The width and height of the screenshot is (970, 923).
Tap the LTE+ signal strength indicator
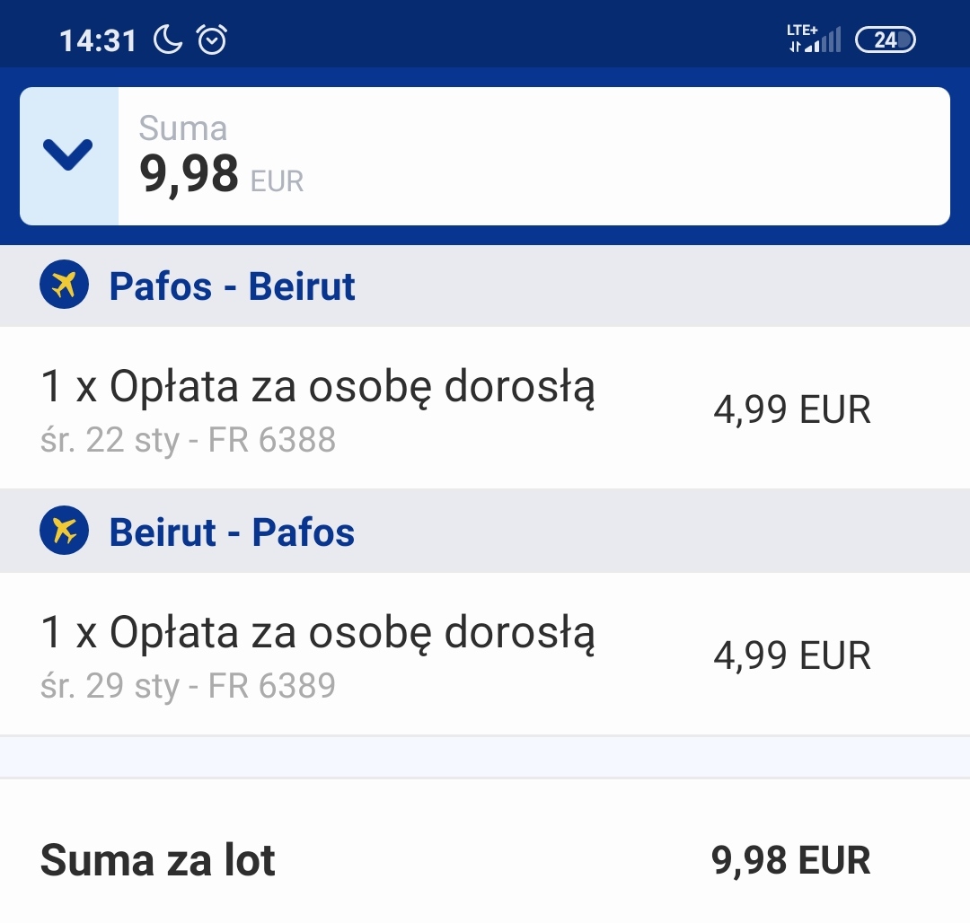click(x=814, y=39)
